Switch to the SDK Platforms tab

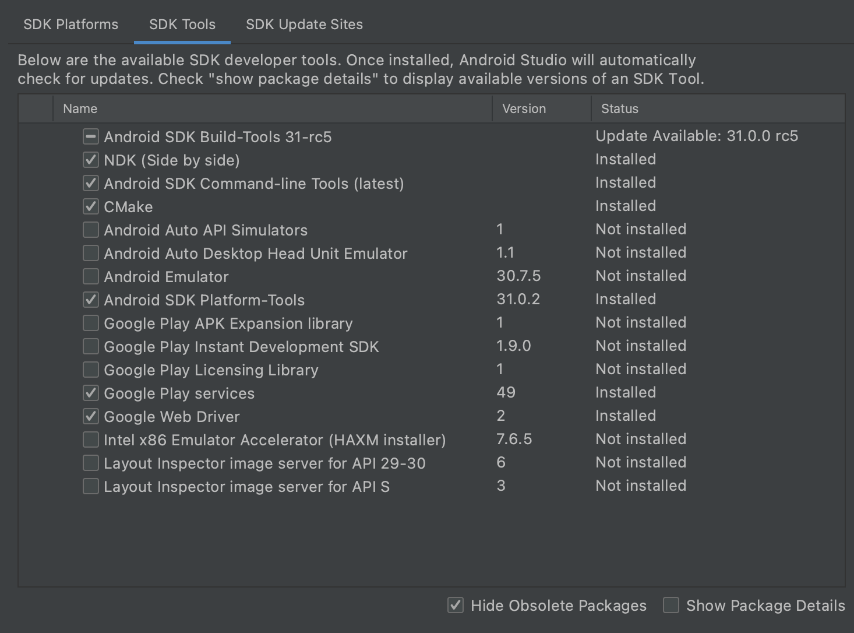pyautogui.click(x=70, y=24)
